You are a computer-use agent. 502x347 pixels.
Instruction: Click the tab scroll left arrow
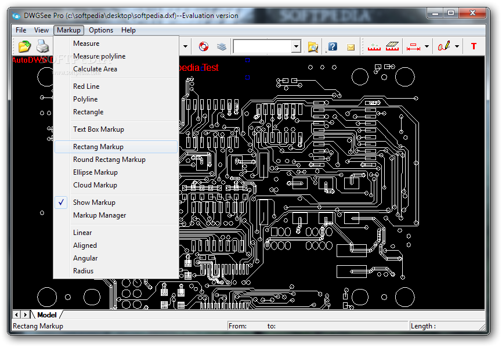pos(17,315)
